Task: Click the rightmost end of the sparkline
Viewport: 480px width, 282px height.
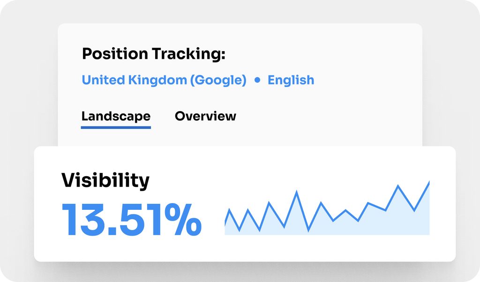Action: click(x=428, y=183)
